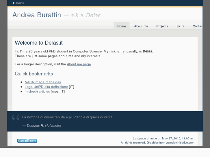
Task: Go to the Projects tab
Action: [x=162, y=26]
